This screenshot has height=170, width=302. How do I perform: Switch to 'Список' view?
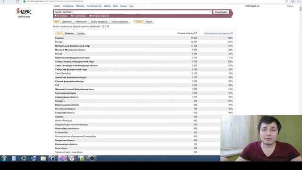click(139, 22)
